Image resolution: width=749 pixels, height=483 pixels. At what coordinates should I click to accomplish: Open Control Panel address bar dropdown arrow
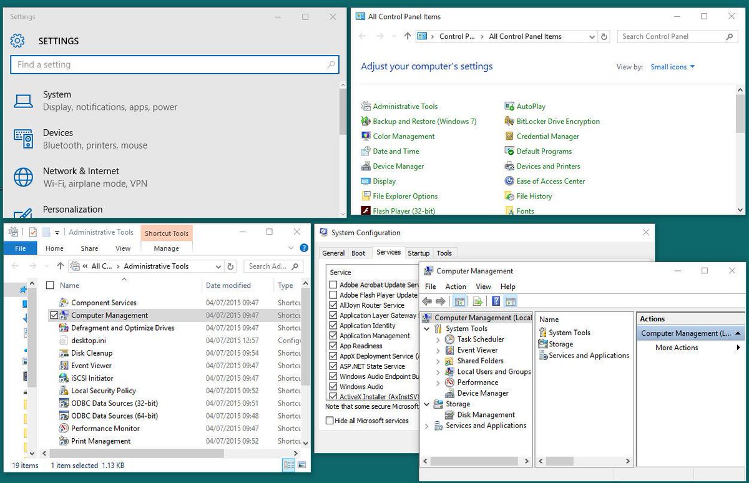[x=592, y=37]
